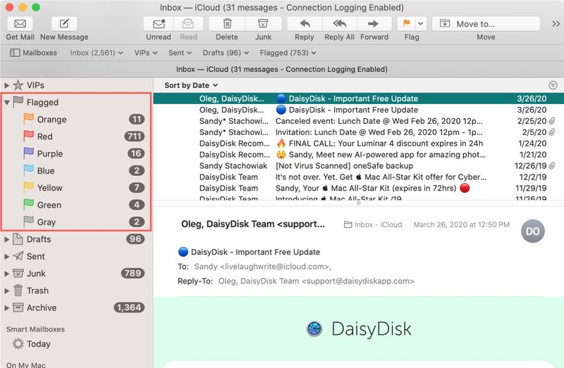The image size is (564, 368).
Task: Select the Yellow flag mailbox
Action: [x=77, y=188]
